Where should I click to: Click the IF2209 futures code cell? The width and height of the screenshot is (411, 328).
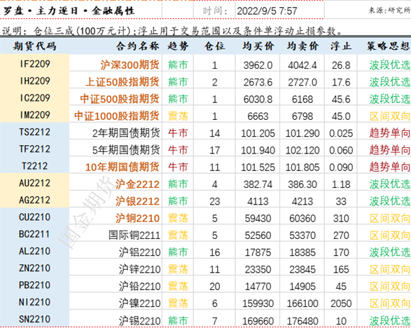point(34,64)
